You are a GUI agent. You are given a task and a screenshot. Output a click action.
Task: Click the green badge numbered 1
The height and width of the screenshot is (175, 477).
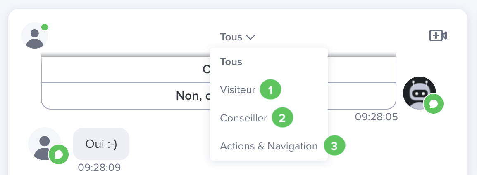click(x=270, y=90)
